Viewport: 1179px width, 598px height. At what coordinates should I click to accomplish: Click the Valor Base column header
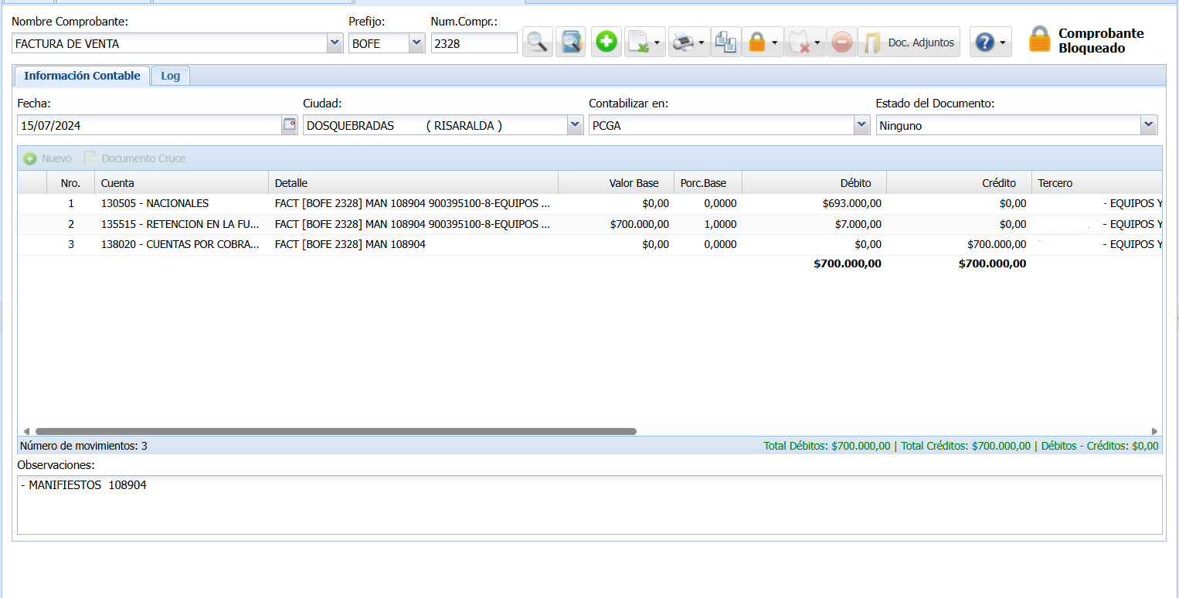click(616, 183)
